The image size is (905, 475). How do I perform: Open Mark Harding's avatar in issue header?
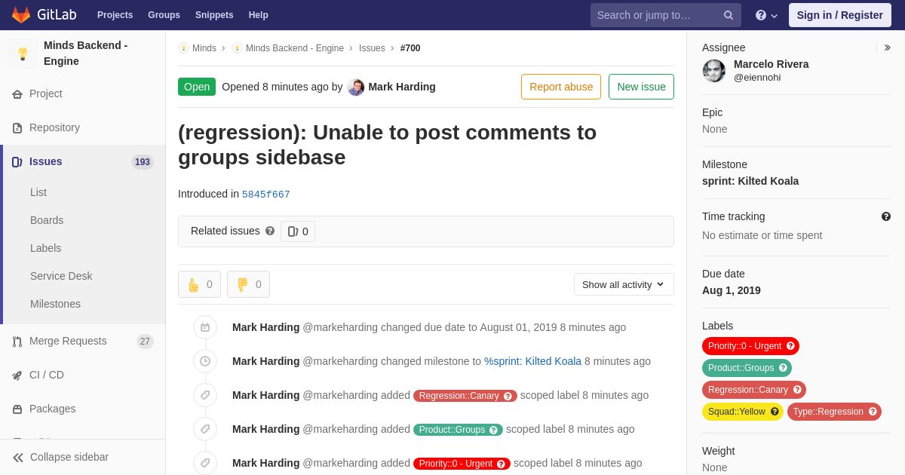[356, 87]
